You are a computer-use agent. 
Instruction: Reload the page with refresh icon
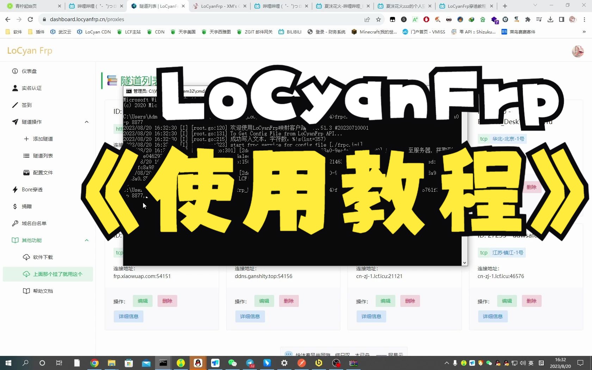30,19
